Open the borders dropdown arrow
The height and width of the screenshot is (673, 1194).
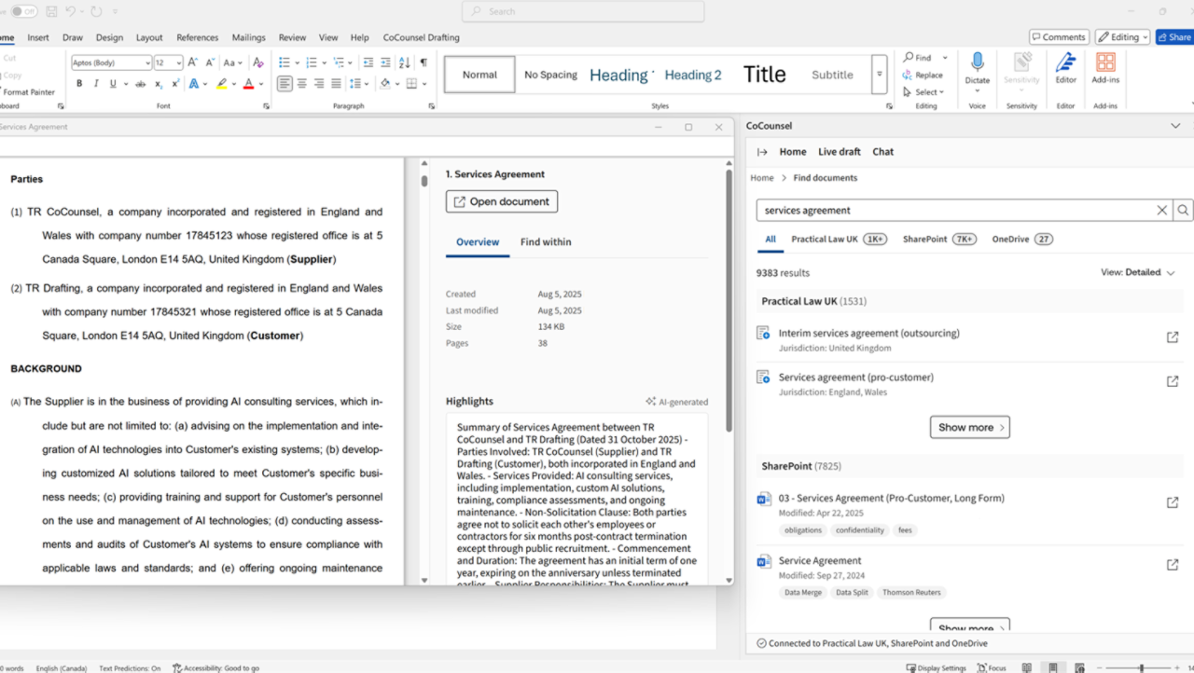click(423, 84)
